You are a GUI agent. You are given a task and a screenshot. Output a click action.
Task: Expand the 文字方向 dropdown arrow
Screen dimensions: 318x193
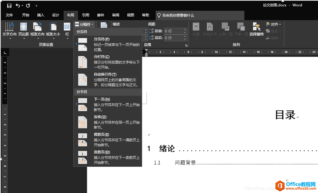coord(10,38)
